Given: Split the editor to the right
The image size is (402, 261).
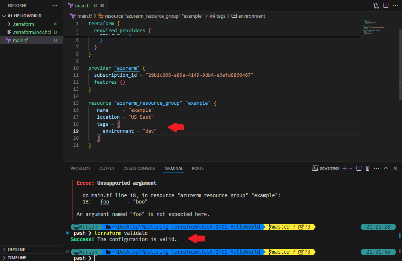Looking at the screenshot, I should click(x=386, y=6).
